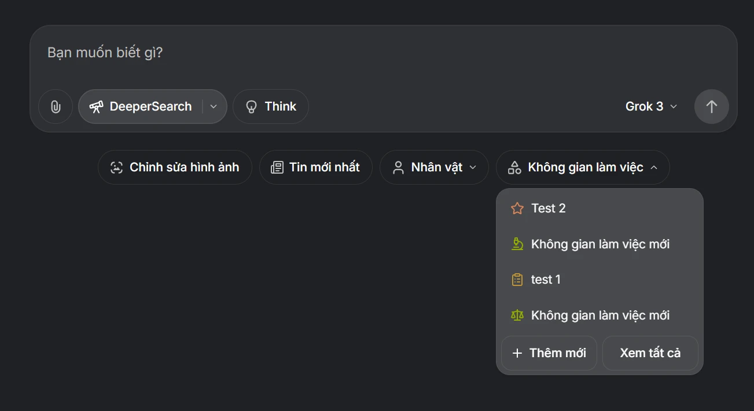754x411 pixels.
Task: Select workspace with microscope icon
Action: (x=599, y=244)
